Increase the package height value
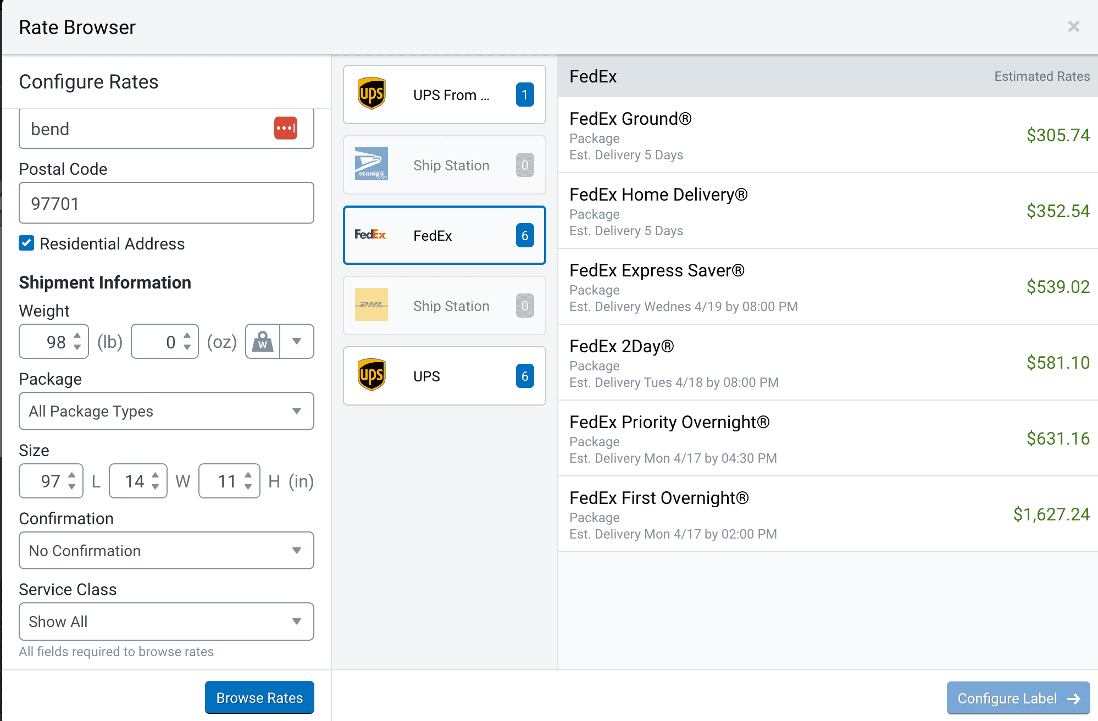1098x721 pixels. tap(248, 475)
